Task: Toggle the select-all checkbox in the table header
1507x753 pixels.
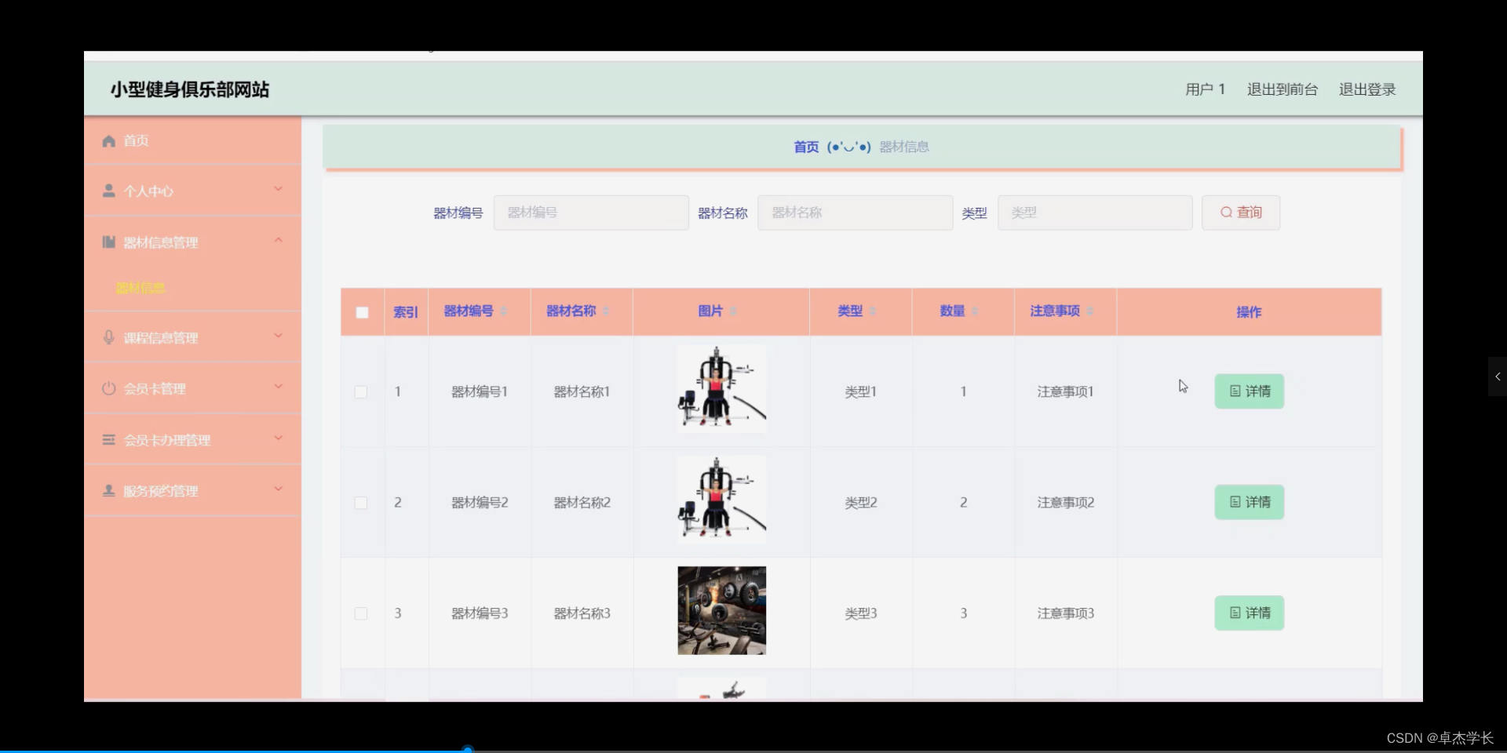Action: 362,312
